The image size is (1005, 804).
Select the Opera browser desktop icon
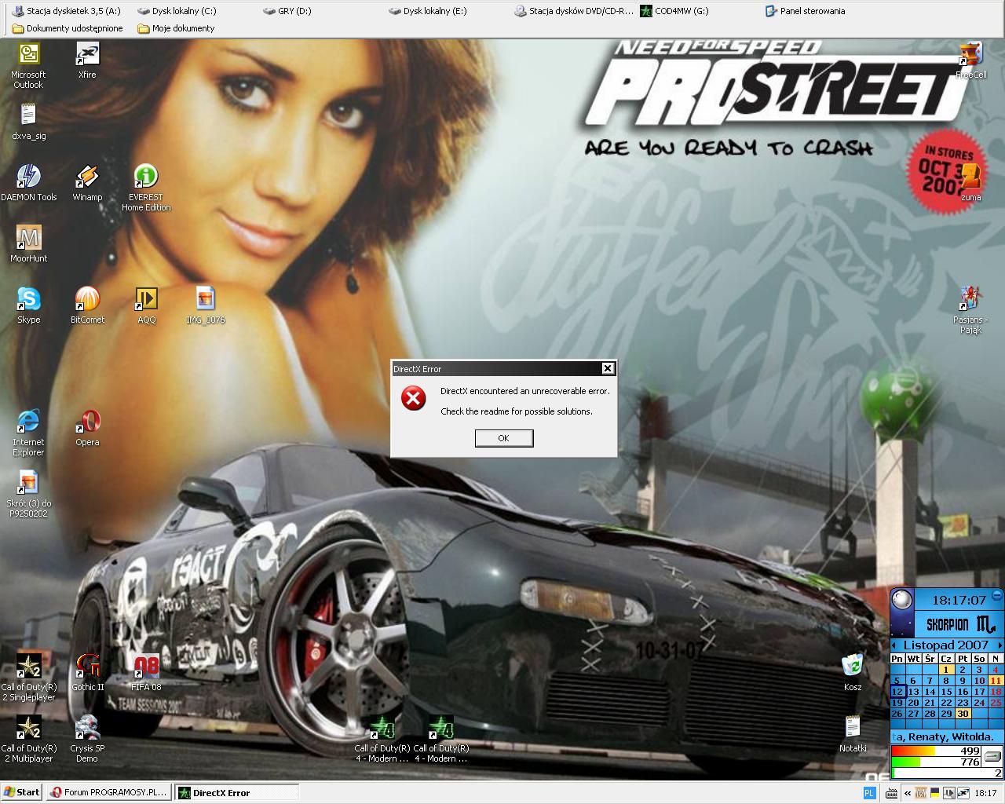[x=87, y=429]
